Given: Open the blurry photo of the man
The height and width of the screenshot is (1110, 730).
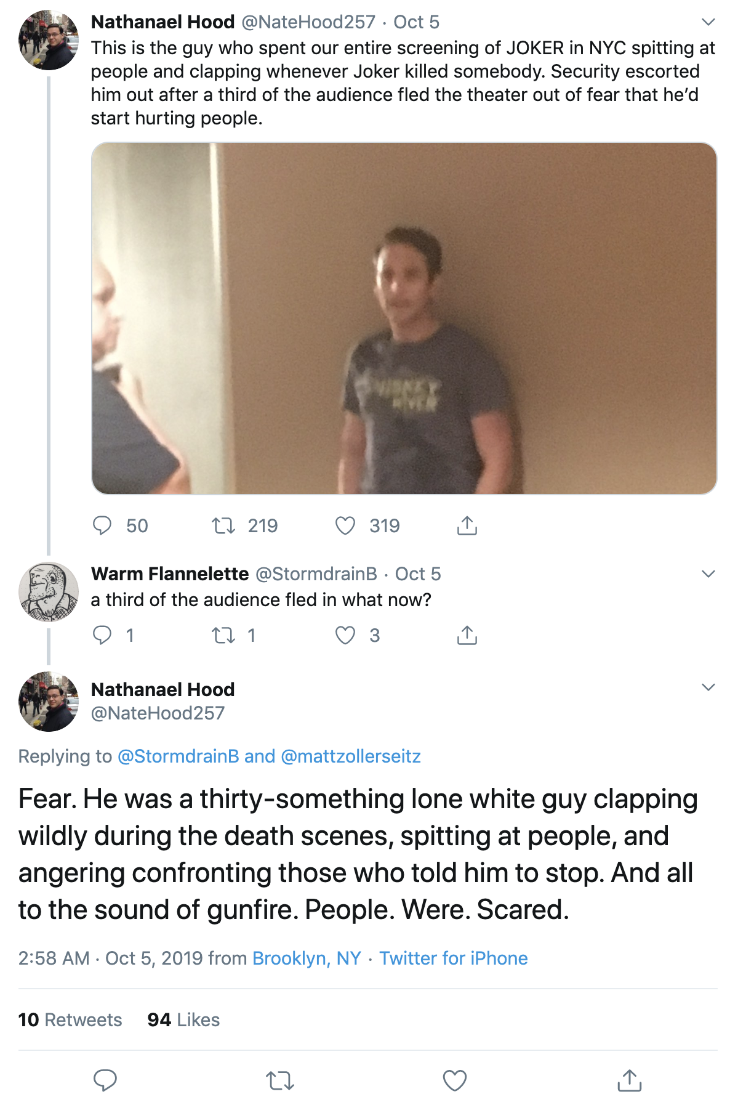Looking at the screenshot, I should pyautogui.click(x=404, y=318).
